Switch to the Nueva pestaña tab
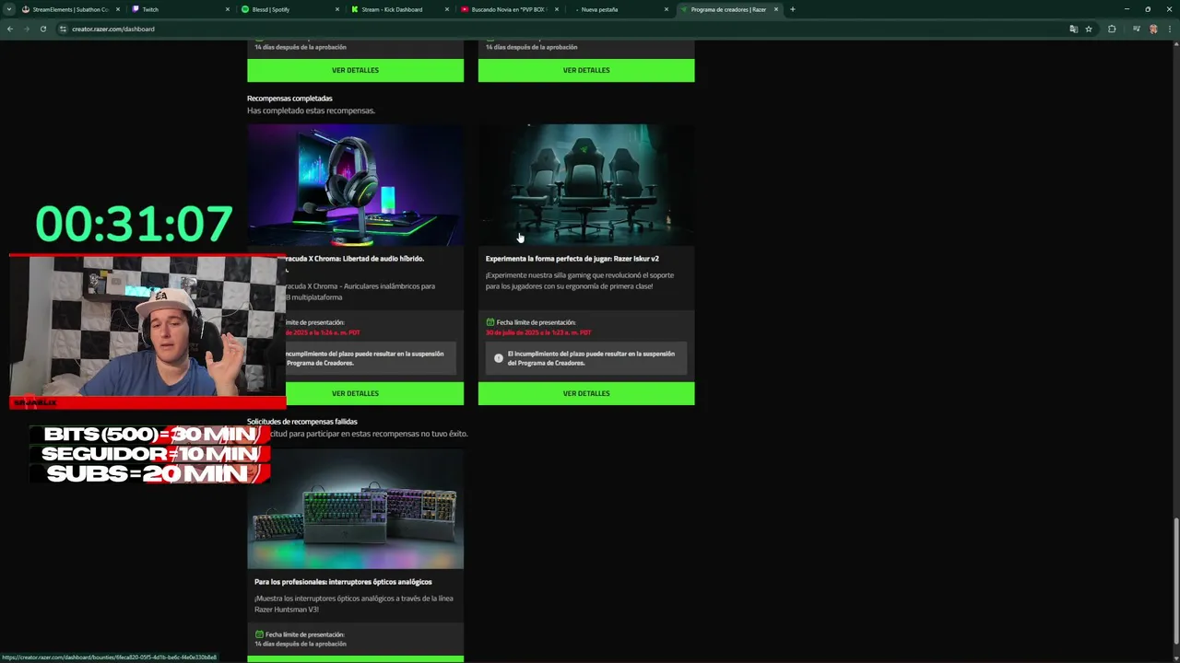Screen dimensions: 1180x663 tap(619, 9)
